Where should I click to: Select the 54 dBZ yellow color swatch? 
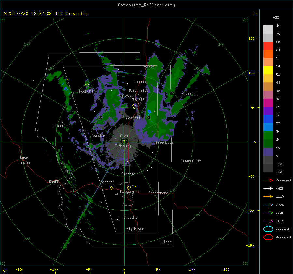[268, 70]
